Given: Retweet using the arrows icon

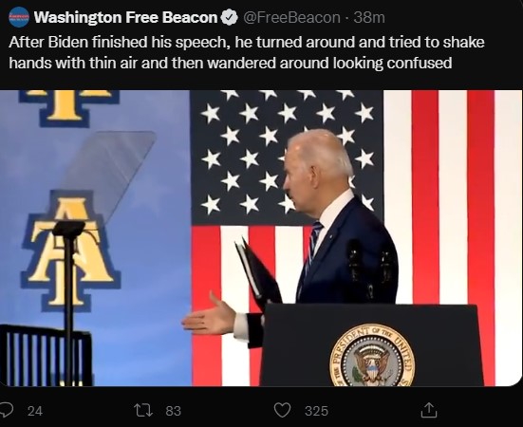Looking at the screenshot, I should [143, 410].
